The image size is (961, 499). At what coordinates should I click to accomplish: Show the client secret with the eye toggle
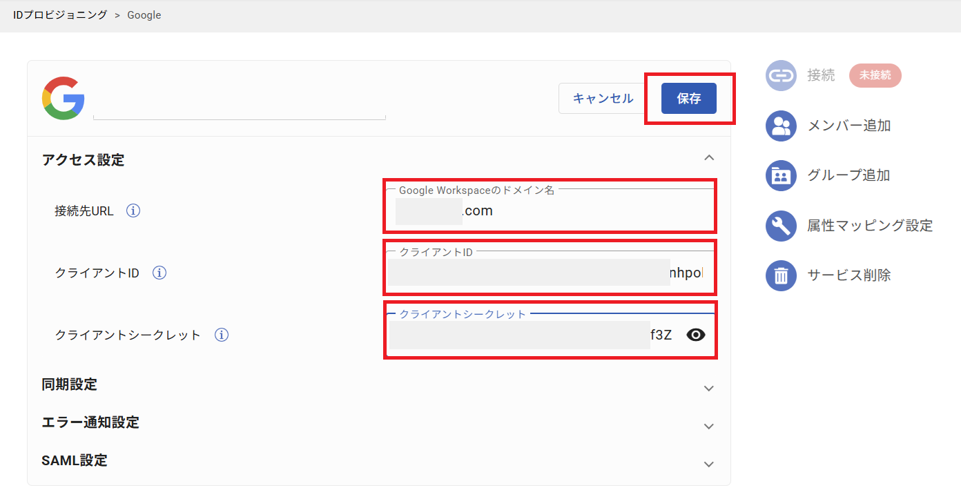695,335
